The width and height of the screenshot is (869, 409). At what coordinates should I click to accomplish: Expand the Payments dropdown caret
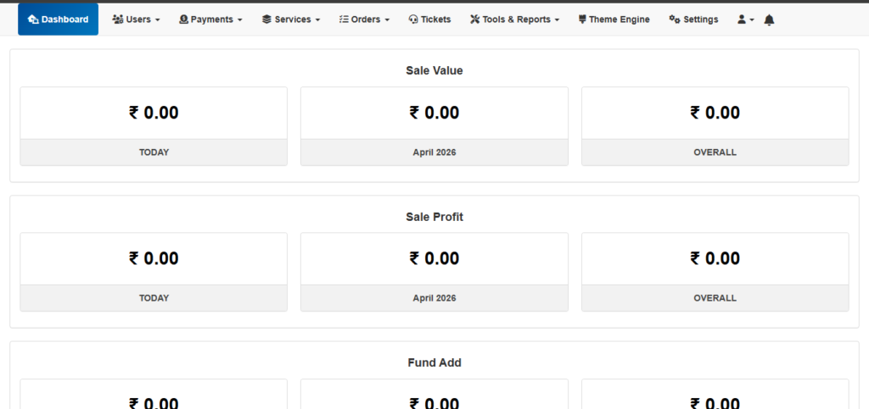point(239,20)
